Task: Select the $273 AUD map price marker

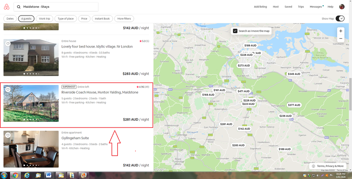Action: [x=244, y=66]
